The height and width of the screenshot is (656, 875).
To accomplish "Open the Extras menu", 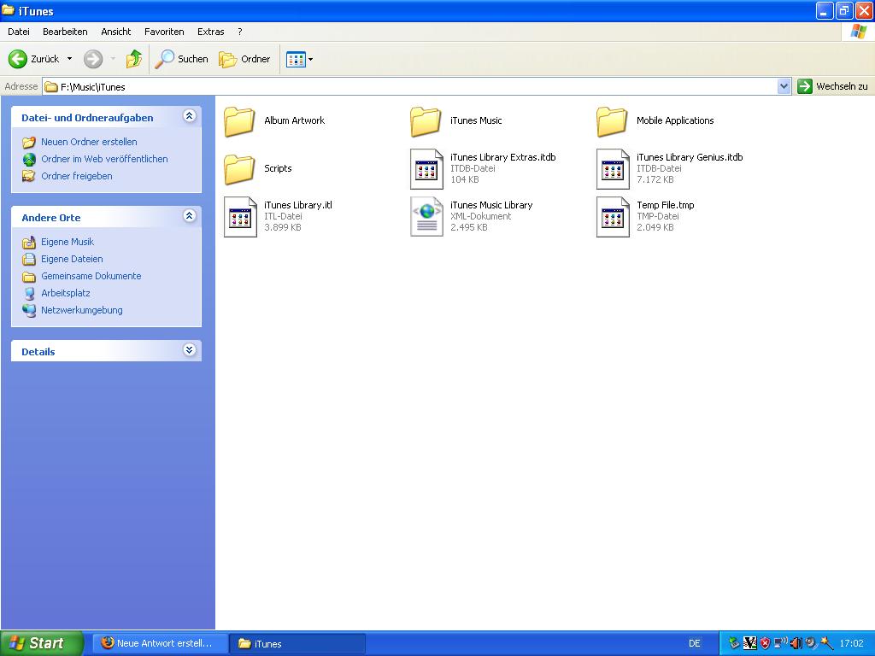I will (211, 32).
